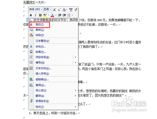Open highlight color dropdown arrow
Image resolution: width=157 pixels, height=119 pixels.
[48, 15]
